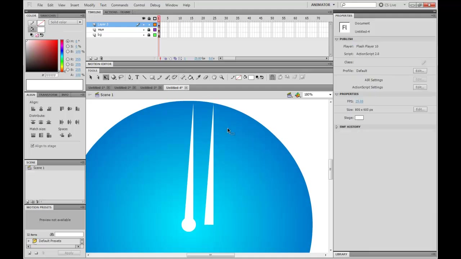Collapse the PUBLISH section
Image resolution: width=461 pixels, height=259 pixels.
point(337,39)
